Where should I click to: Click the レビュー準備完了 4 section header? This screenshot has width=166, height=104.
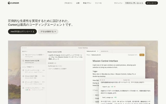pos(28,67)
